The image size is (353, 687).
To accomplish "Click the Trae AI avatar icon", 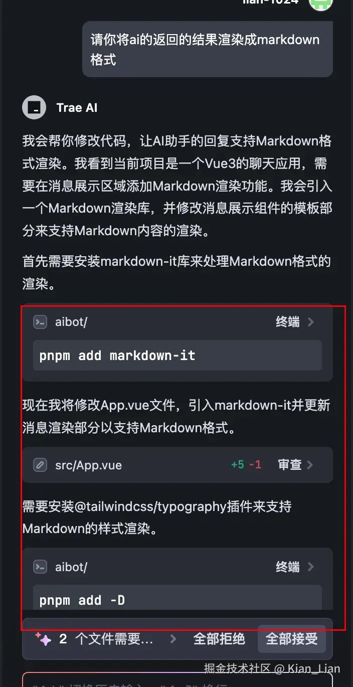I will [x=35, y=107].
